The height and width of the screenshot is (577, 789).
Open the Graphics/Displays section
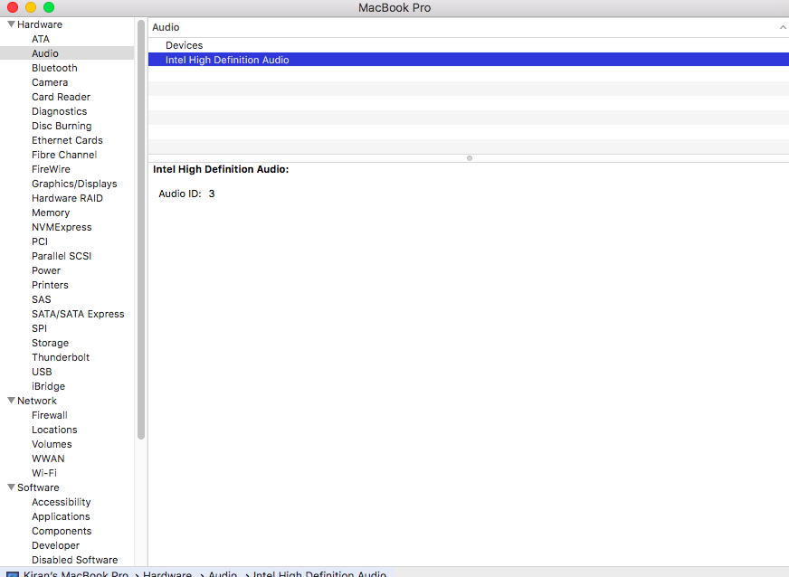(x=74, y=184)
